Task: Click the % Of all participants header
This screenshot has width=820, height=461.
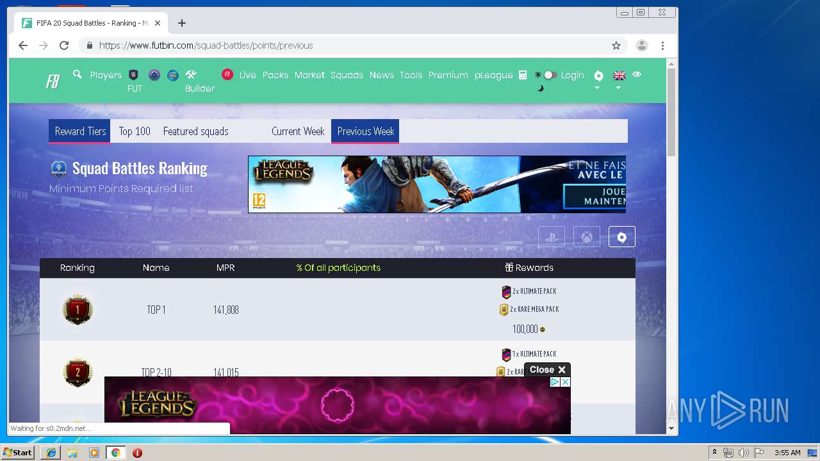Action: click(x=338, y=268)
